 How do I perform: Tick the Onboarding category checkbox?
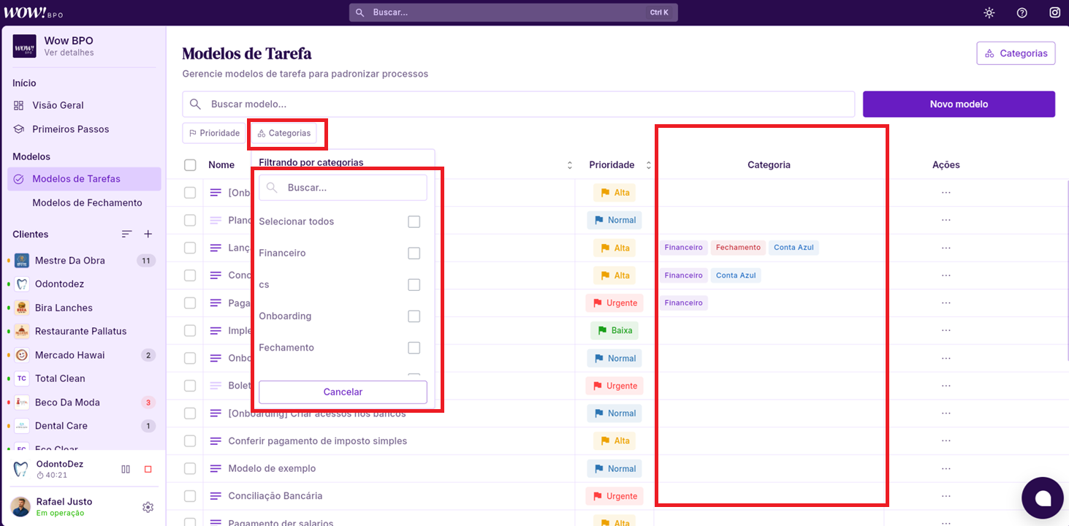[x=414, y=316]
